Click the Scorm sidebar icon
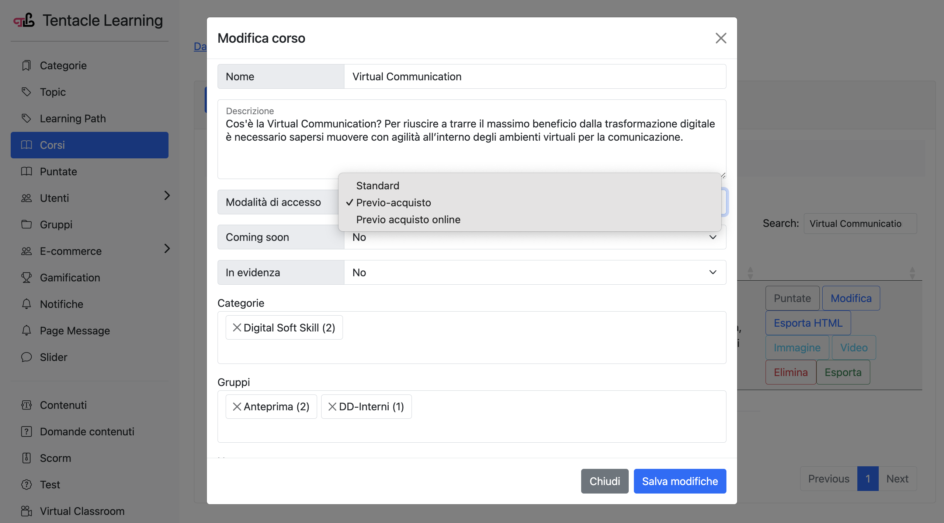Viewport: 944px width, 523px height. 26,458
